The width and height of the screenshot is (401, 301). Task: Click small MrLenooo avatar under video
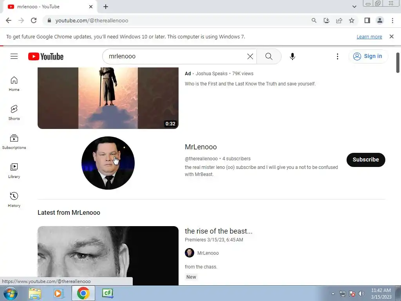[x=190, y=253]
